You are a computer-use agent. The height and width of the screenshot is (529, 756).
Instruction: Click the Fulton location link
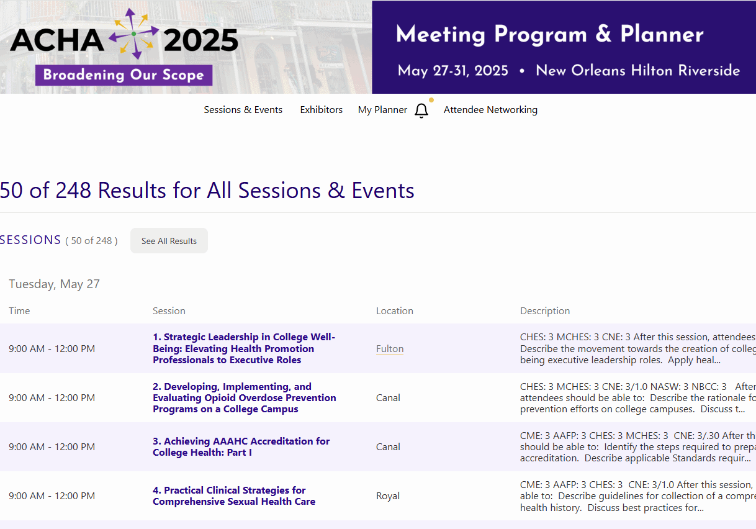click(390, 349)
